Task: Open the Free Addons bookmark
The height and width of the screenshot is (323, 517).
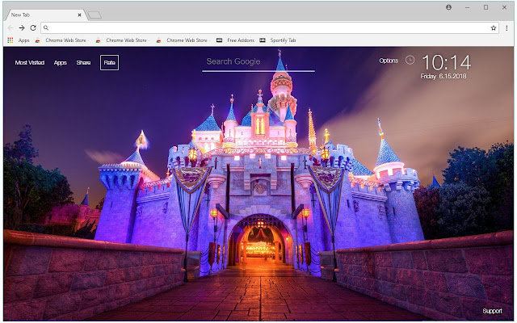Action: 235,40
